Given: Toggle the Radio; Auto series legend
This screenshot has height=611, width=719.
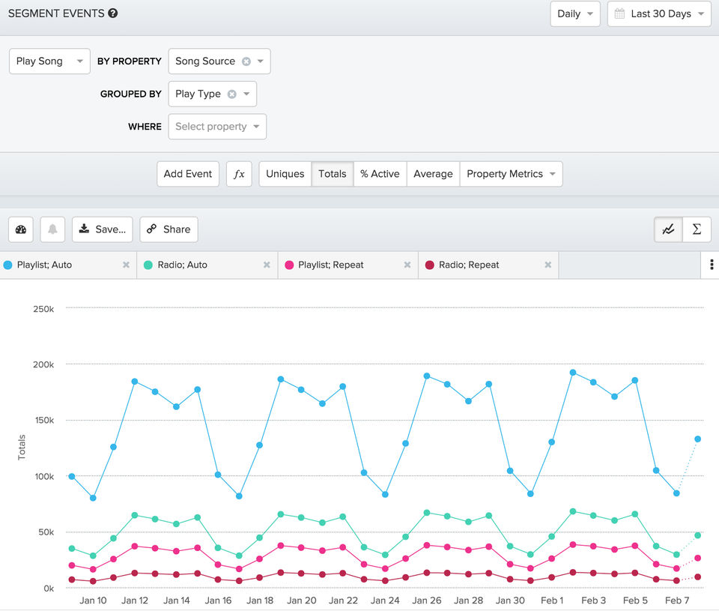Looking at the screenshot, I should [183, 265].
